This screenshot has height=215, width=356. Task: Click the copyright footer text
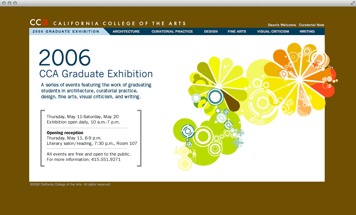pos(70,184)
